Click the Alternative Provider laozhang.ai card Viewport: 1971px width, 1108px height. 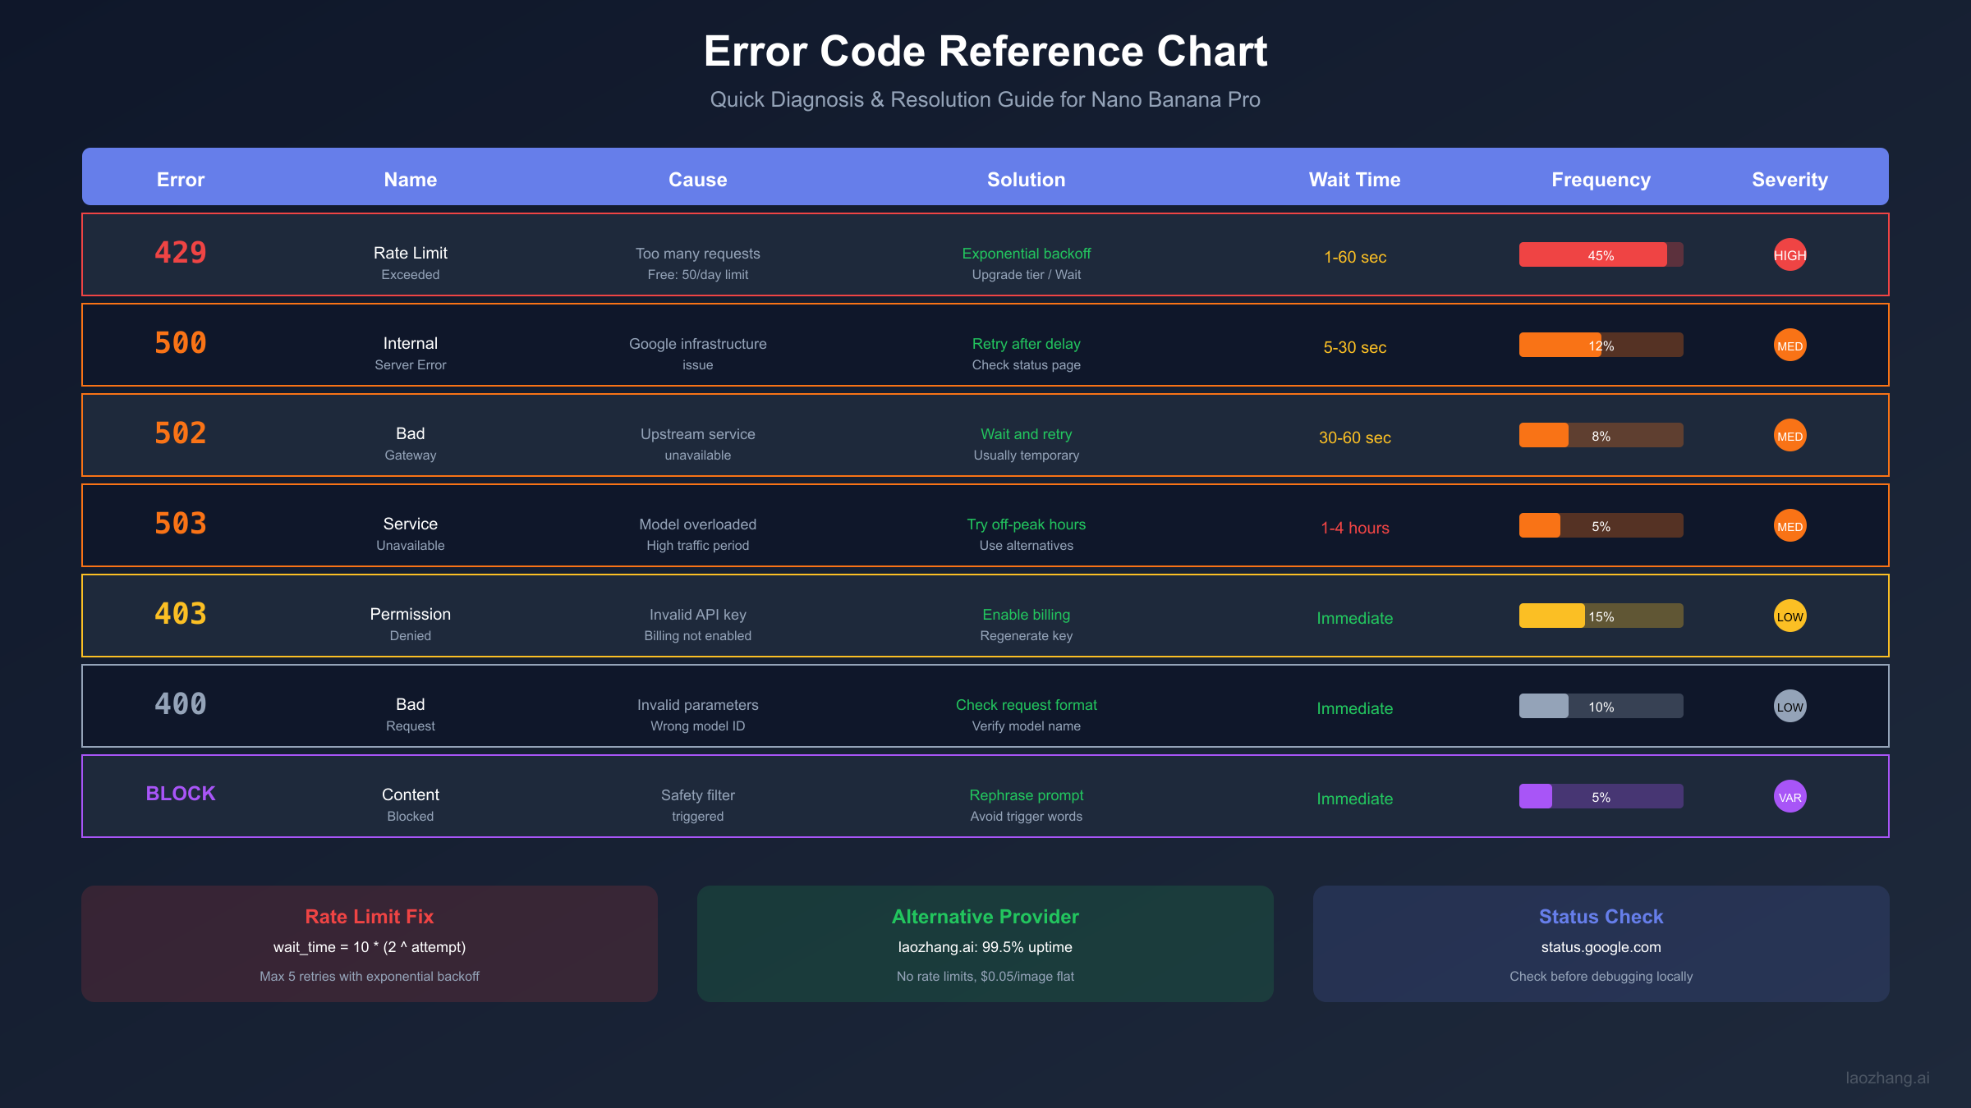[x=985, y=943]
